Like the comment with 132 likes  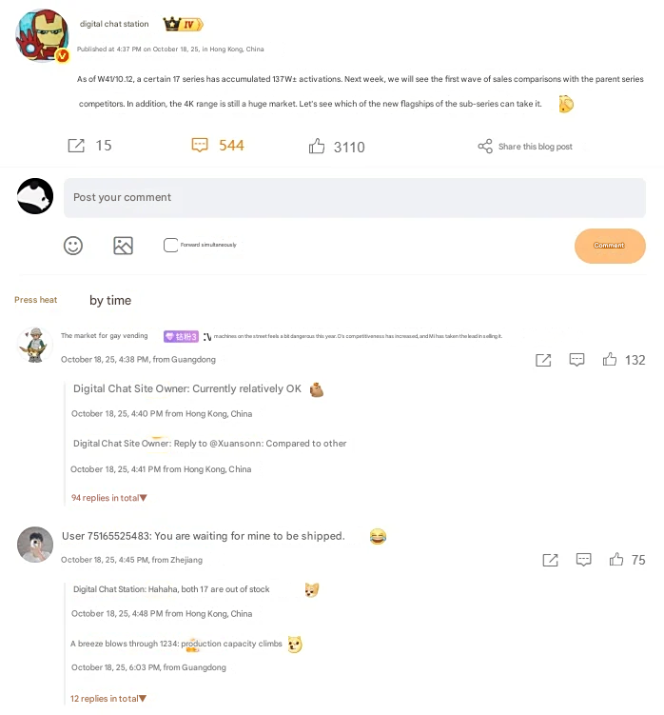610,360
